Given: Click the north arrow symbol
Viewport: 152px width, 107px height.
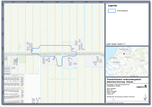Looking at the screenshot, I should click(x=145, y=97).
